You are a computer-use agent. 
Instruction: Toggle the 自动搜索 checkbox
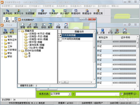click(121, 94)
